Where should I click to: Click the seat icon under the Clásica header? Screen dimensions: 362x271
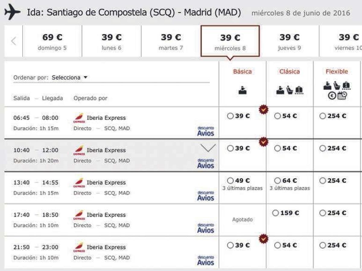coord(290,90)
